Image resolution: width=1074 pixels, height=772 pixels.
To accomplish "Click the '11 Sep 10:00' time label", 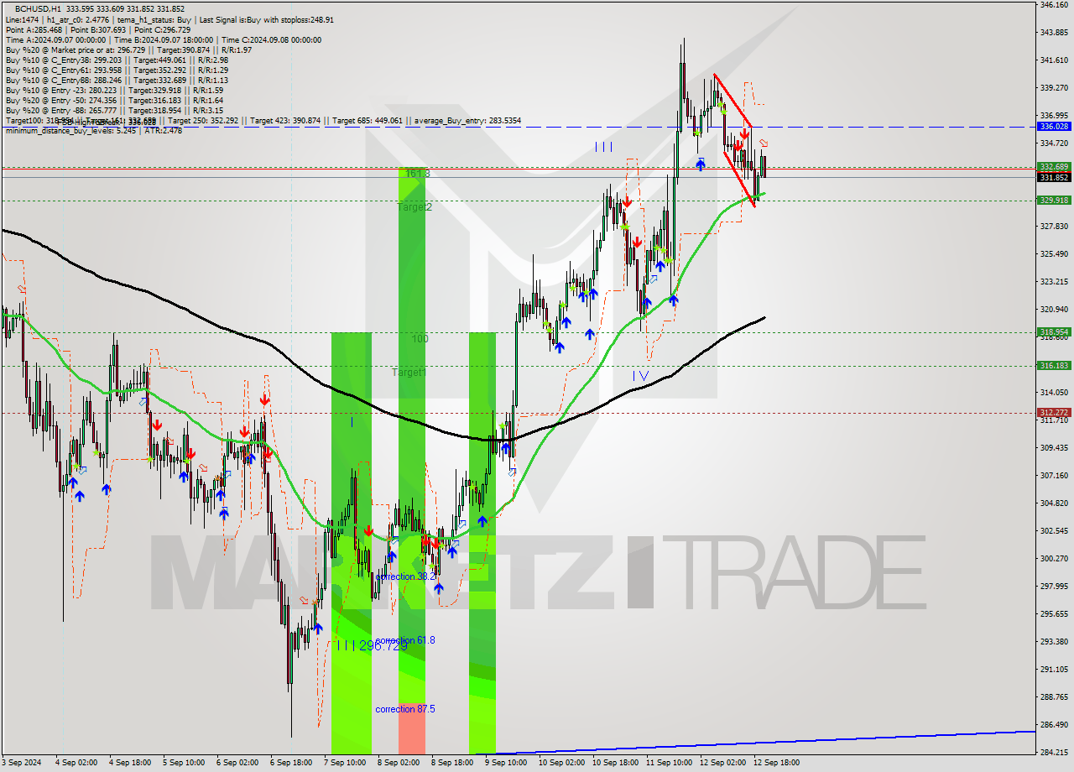I will [669, 763].
